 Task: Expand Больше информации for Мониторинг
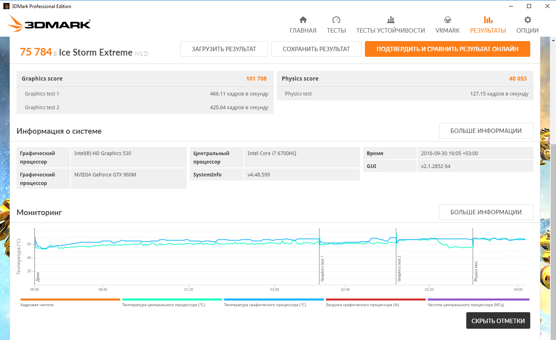click(486, 212)
